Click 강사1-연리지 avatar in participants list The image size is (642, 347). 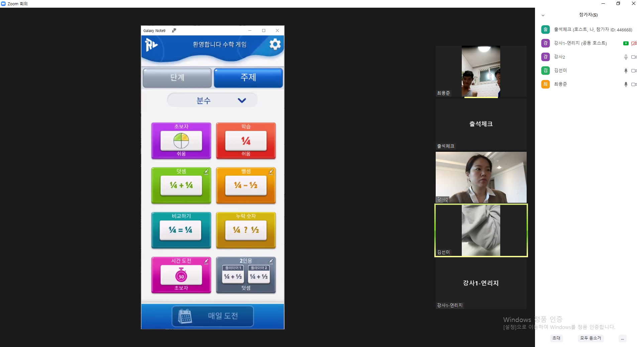(x=545, y=43)
